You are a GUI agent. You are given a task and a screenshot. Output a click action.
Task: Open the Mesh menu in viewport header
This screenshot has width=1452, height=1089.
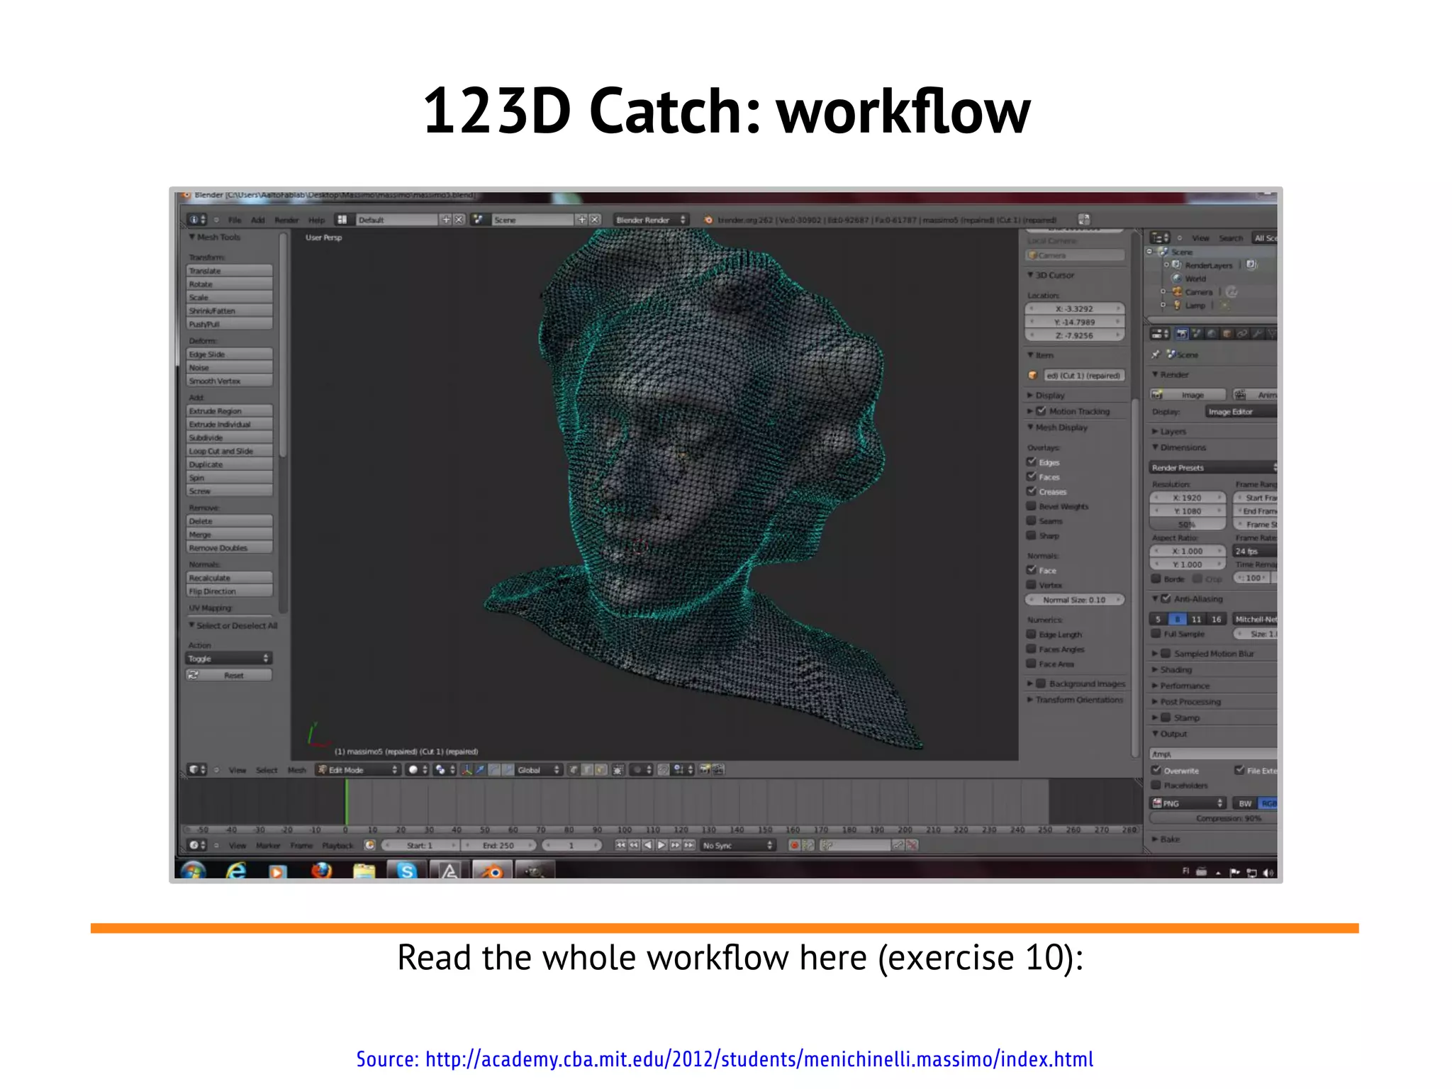pos(296,770)
